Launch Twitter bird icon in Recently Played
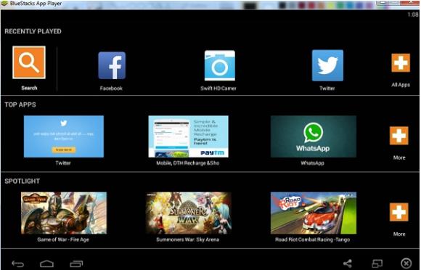 (327, 65)
